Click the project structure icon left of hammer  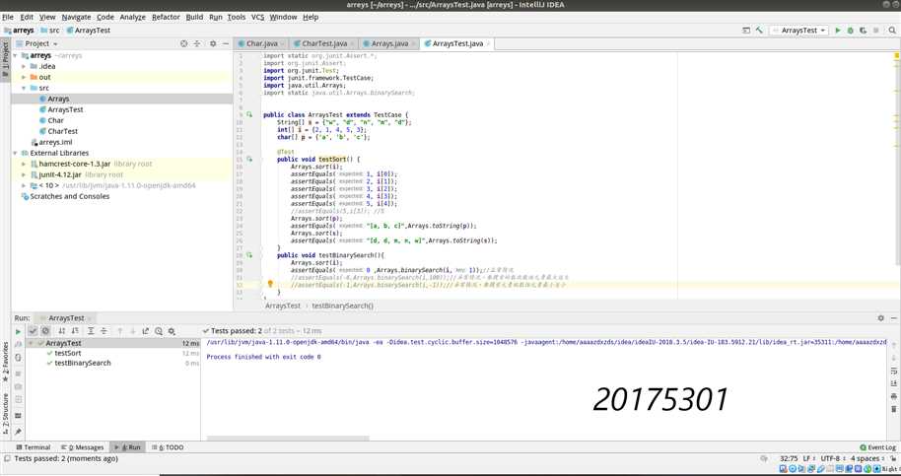pos(746,31)
